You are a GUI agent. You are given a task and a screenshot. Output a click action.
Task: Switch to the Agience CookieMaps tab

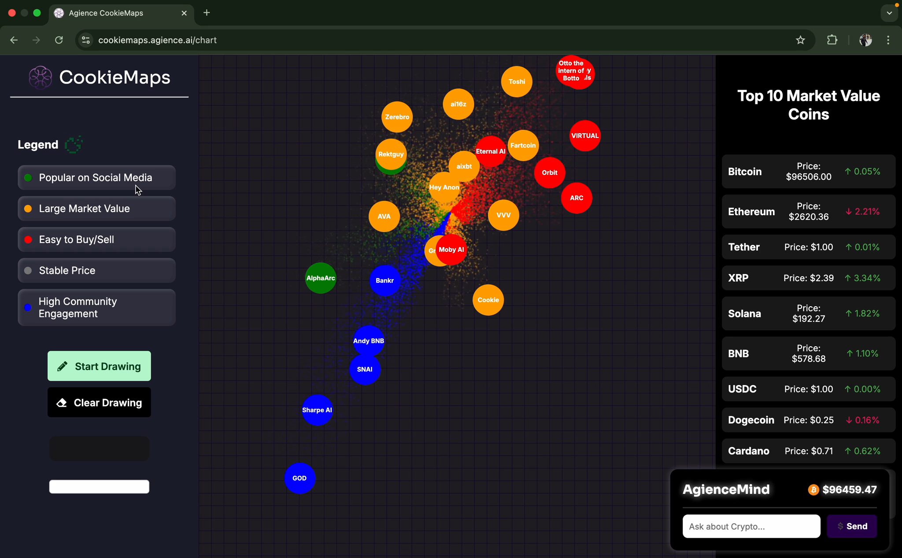click(x=121, y=13)
